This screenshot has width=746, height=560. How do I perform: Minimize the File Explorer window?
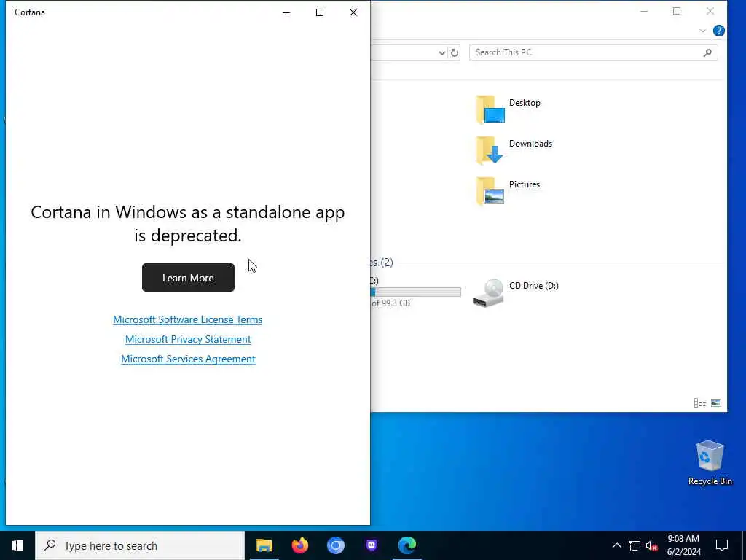[x=644, y=11]
